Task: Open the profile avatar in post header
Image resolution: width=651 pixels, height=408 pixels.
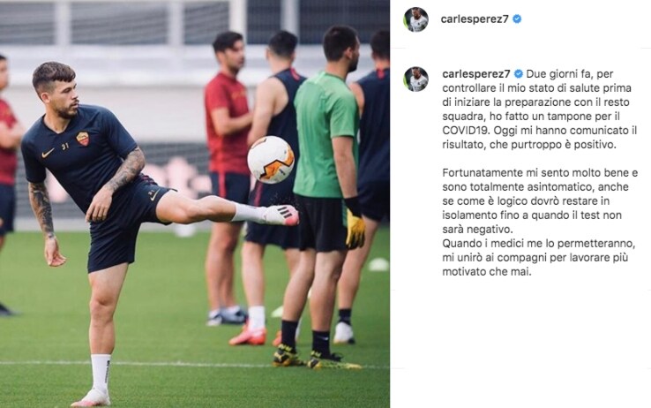Action: point(416,19)
